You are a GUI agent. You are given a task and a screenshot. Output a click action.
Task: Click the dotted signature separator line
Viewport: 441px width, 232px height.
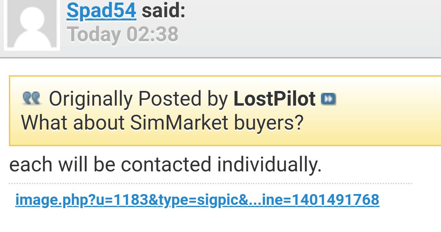[210, 183]
